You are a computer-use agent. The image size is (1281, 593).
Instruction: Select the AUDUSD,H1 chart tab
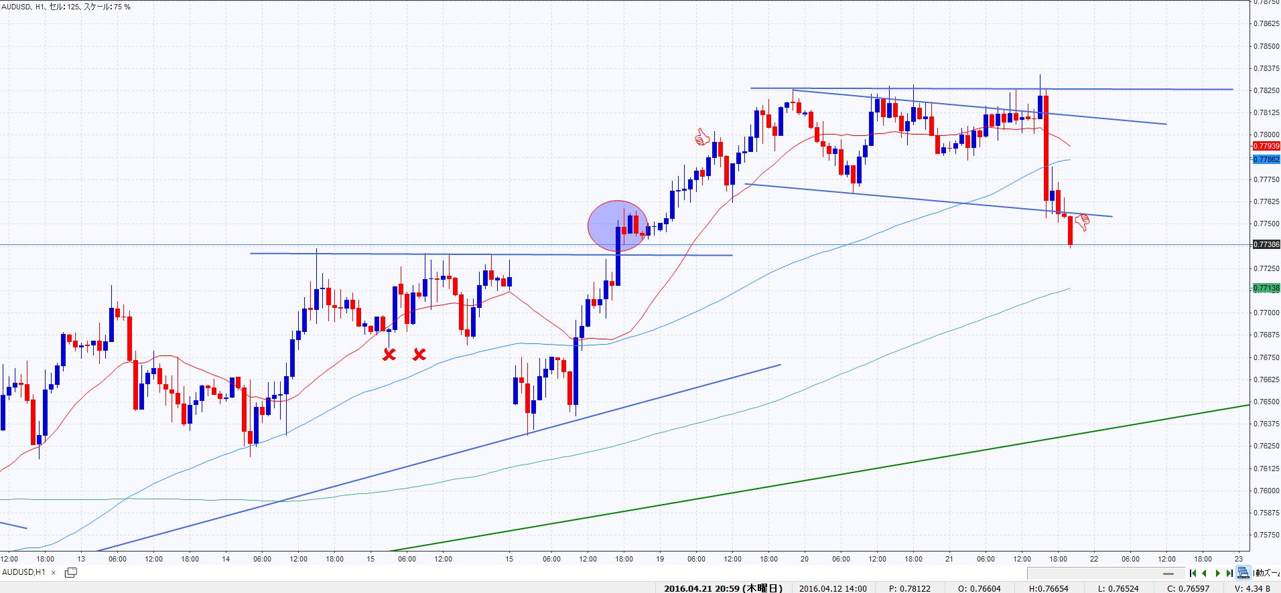(24, 572)
